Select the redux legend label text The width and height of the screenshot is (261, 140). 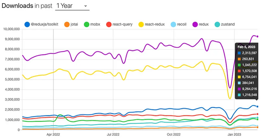(x=204, y=24)
